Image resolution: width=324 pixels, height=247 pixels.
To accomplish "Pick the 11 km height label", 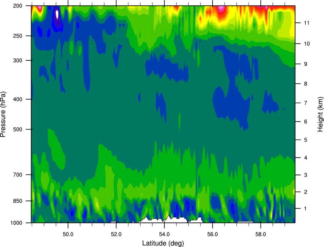I will 306,23.
